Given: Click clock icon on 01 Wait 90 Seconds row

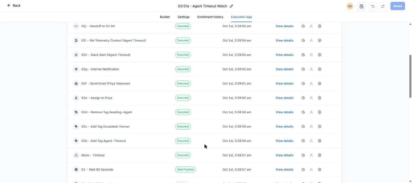Looking at the screenshot, I should pos(303,170).
